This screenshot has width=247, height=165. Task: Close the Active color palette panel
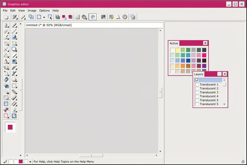[205, 43]
